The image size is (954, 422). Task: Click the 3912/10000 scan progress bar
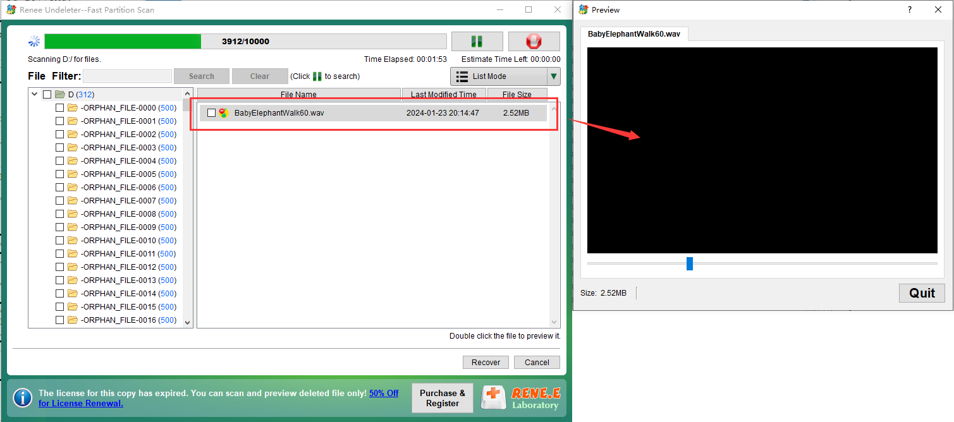245,42
